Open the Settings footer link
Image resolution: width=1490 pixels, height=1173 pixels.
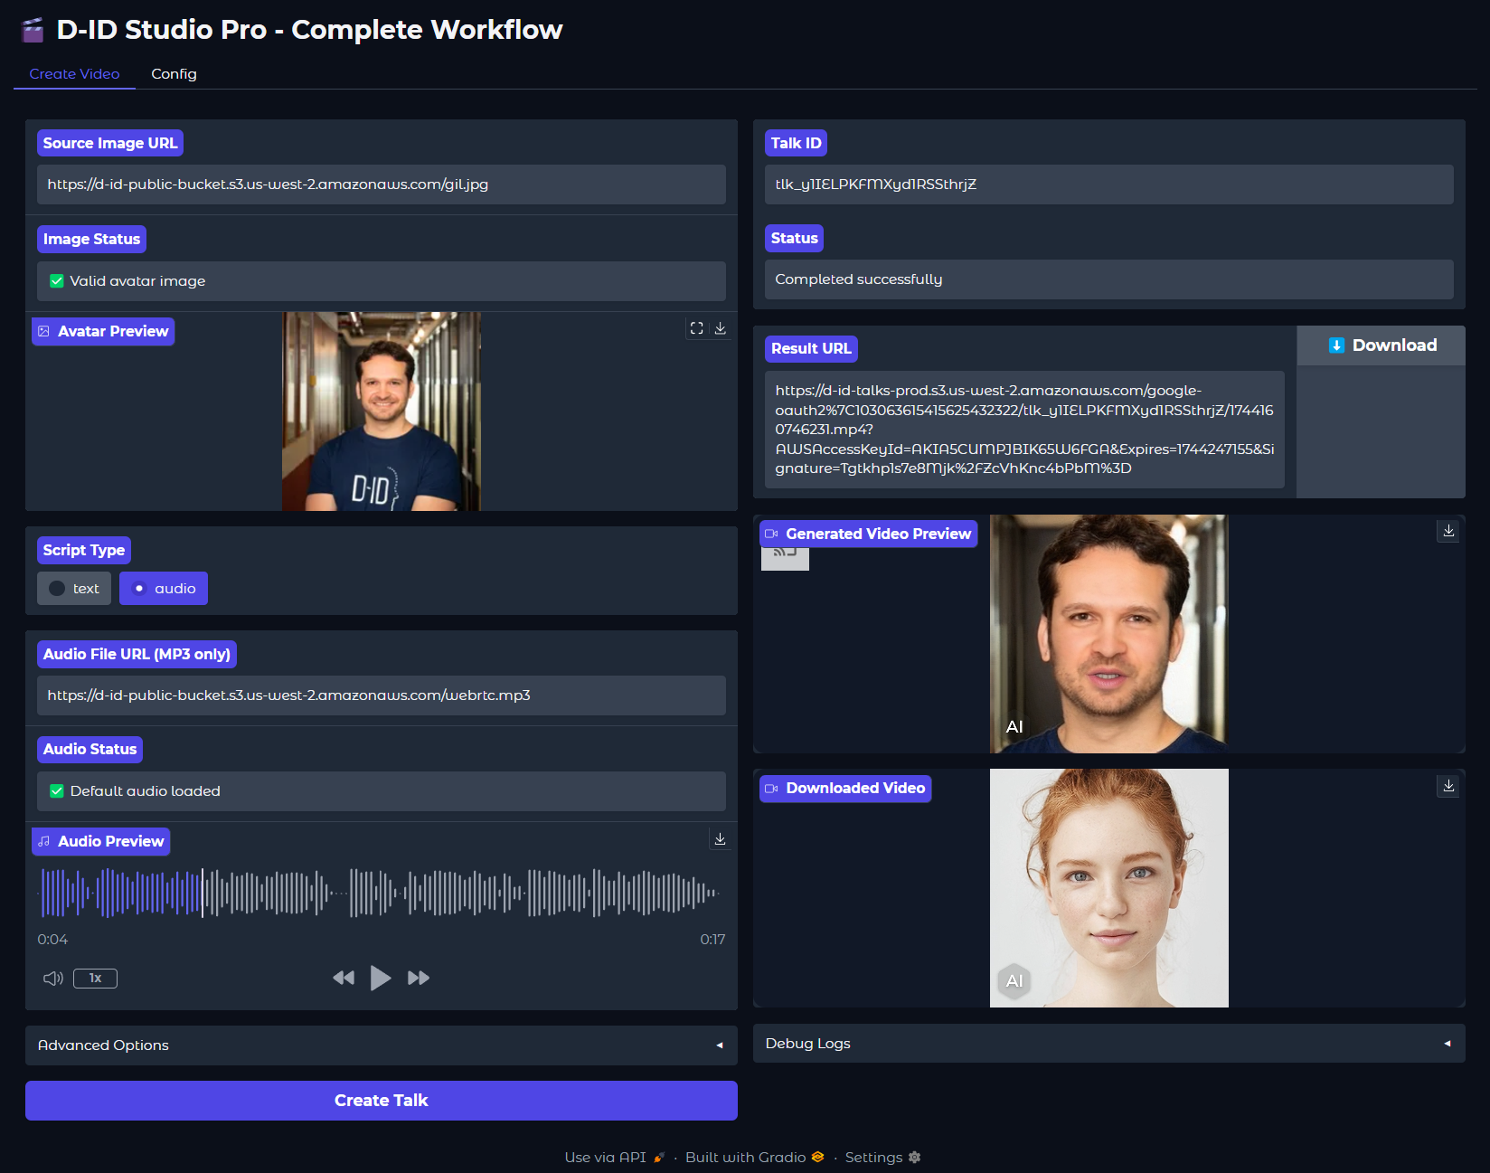click(883, 1158)
